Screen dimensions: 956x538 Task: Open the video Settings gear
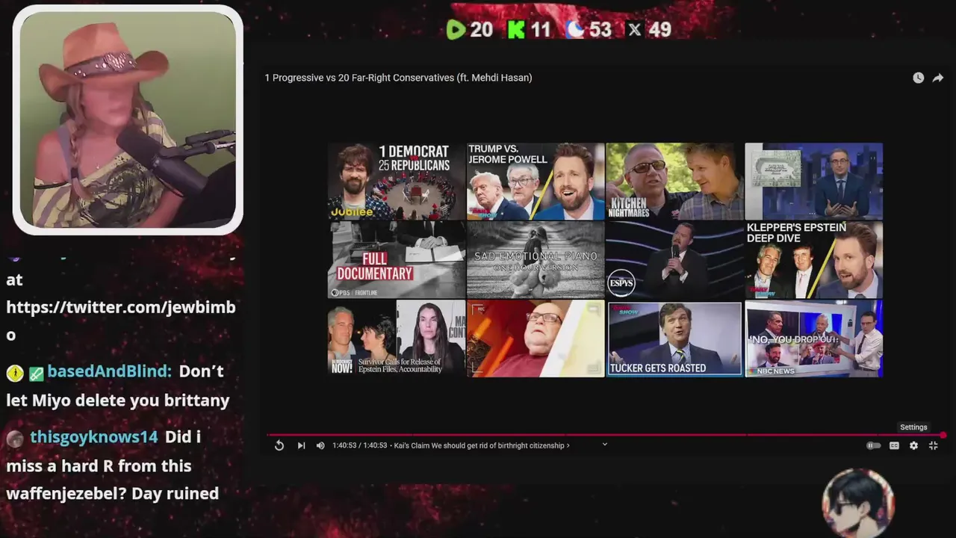(913, 445)
